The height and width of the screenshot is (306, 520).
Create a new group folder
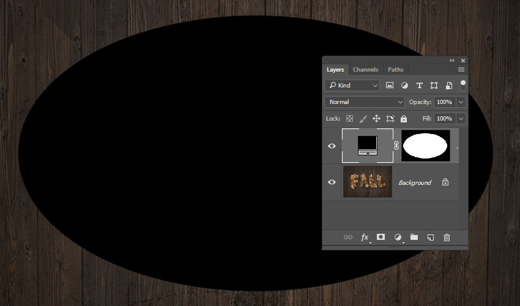click(414, 237)
